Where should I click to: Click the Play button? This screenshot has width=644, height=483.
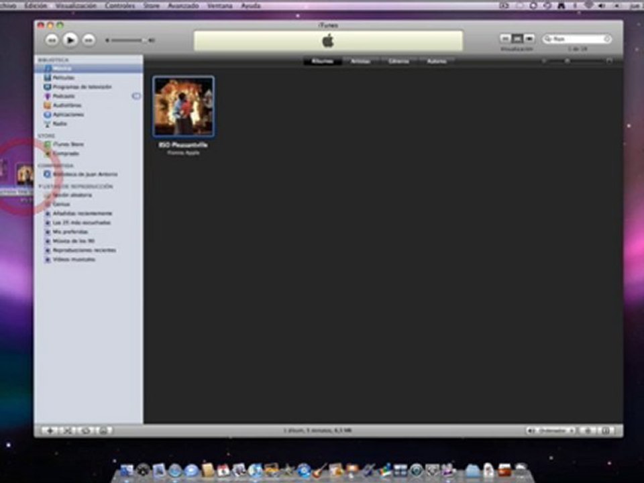70,40
